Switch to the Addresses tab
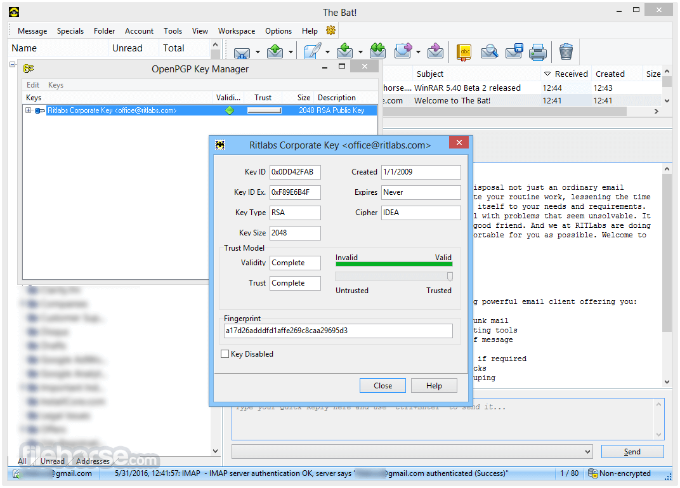Viewport: 680px width, 488px height. pos(93,461)
